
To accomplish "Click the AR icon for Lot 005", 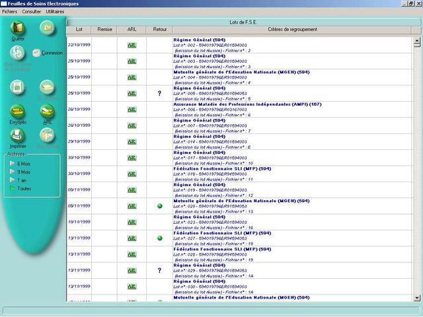I will (132, 93).
